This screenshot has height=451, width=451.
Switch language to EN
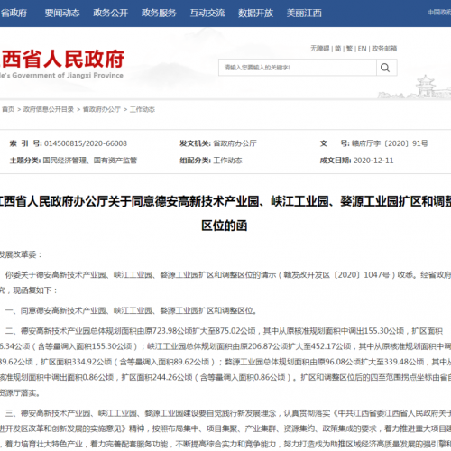(362, 49)
